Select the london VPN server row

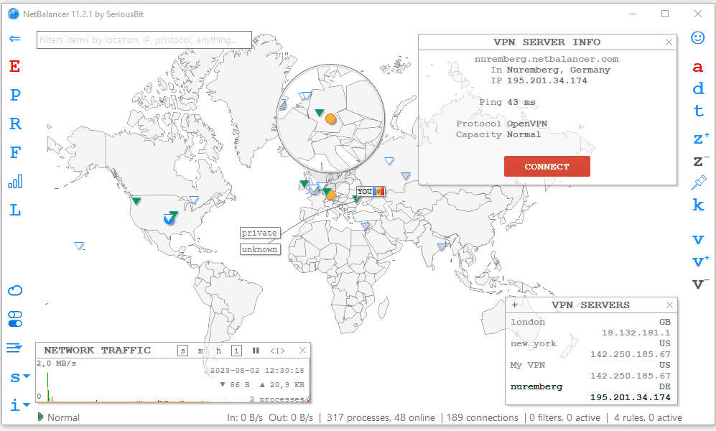click(x=591, y=327)
